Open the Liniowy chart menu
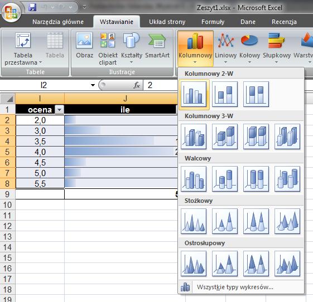313x302 pixels. pos(225,48)
